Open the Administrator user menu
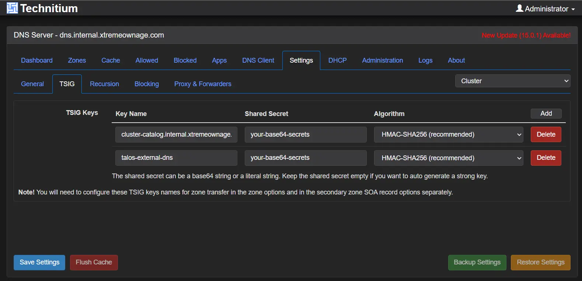 click(545, 8)
